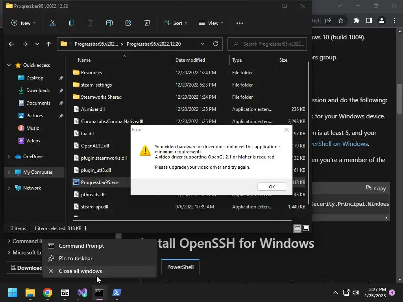Open Chrome profile avatar icon
This screenshot has width=403, height=302.
tap(382, 20)
